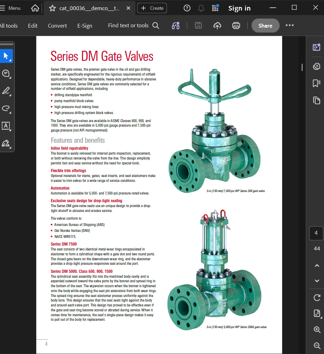Screen dimensions: 324x354
Task: Rotate the view with the rotate icon
Action: (317, 298)
